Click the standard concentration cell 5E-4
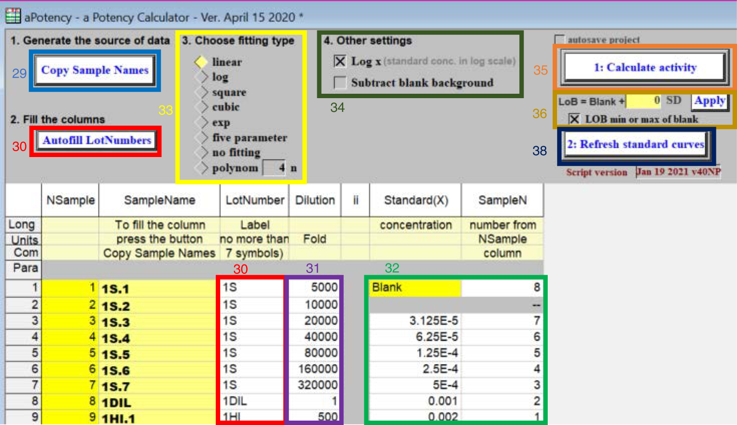 coord(415,385)
